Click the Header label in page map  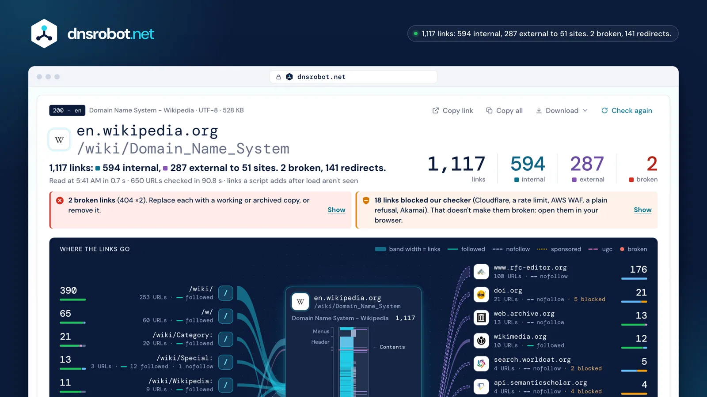point(320,342)
